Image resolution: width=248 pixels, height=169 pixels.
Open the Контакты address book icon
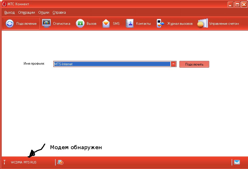coord(129,24)
